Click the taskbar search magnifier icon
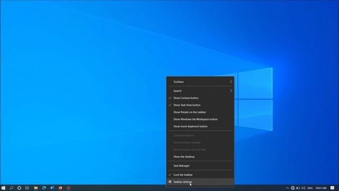 pos(11,188)
